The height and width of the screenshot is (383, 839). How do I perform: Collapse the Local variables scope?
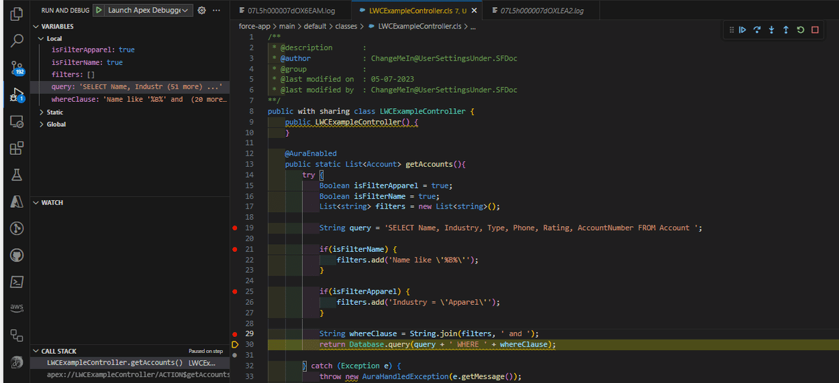(x=41, y=38)
